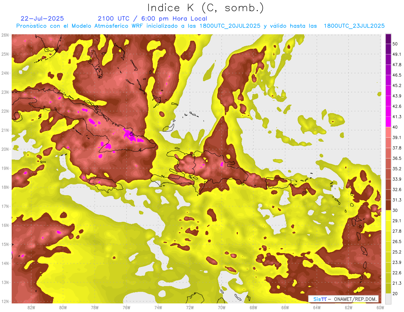404x312 pixels.
Task: Click the colorbar label '20'
Action: point(395,293)
